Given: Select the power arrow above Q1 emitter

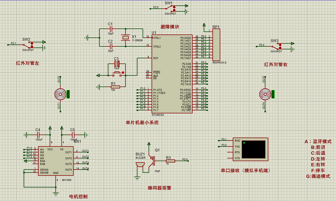Looking at the screenshot, I should (x=149, y=144).
